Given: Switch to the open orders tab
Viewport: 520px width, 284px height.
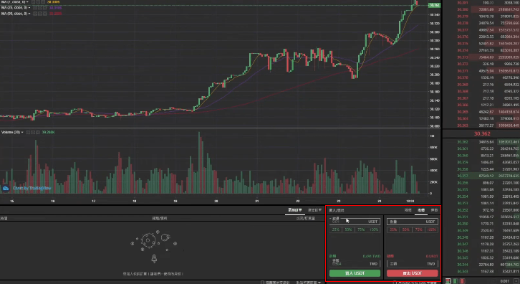Looking at the screenshot, I should click(295, 210).
